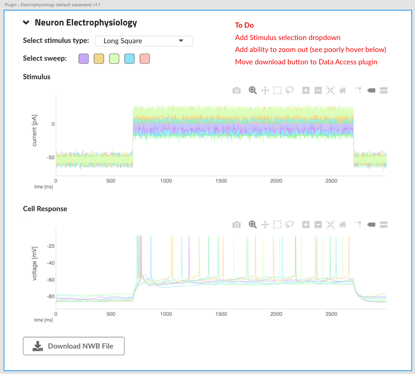Choose Lasso Select in Cell Response toolbar
The height and width of the screenshot is (374, 415).
[x=289, y=225]
